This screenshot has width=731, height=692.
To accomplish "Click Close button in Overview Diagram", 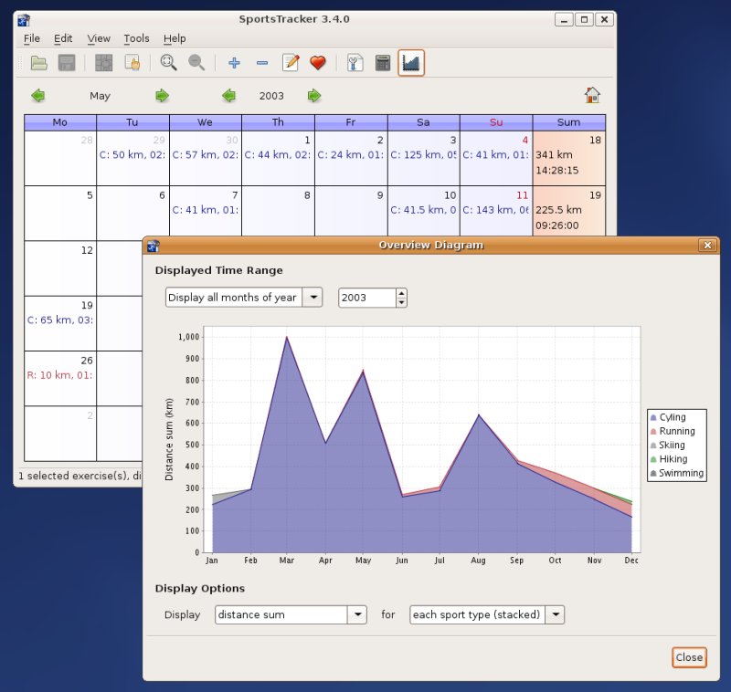I will point(689,657).
